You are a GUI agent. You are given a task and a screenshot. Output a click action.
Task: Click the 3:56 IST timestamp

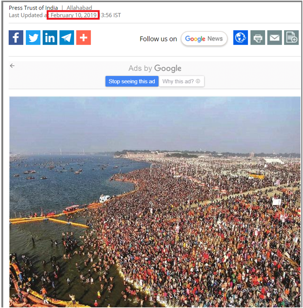(x=111, y=15)
